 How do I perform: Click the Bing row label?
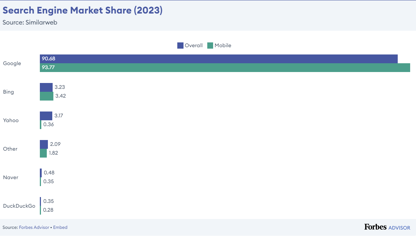[x=8, y=92]
